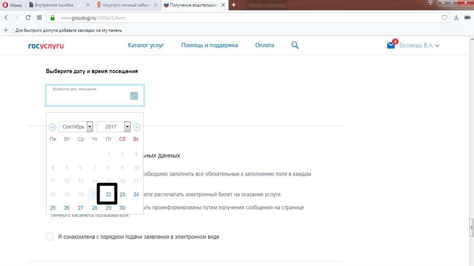The image size is (474, 266).
Task: Go to previous month in calendar
Action: pos(52,127)
